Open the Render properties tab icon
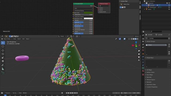 pyautogui.click(x=143, y=39)
